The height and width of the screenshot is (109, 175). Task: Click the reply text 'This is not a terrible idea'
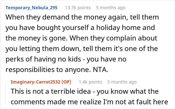coord(51,91)
